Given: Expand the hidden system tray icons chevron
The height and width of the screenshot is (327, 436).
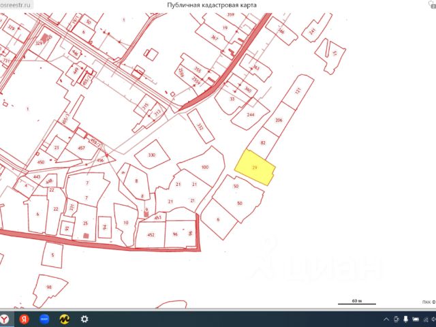Looking at the screenshot, I should 386,320.
